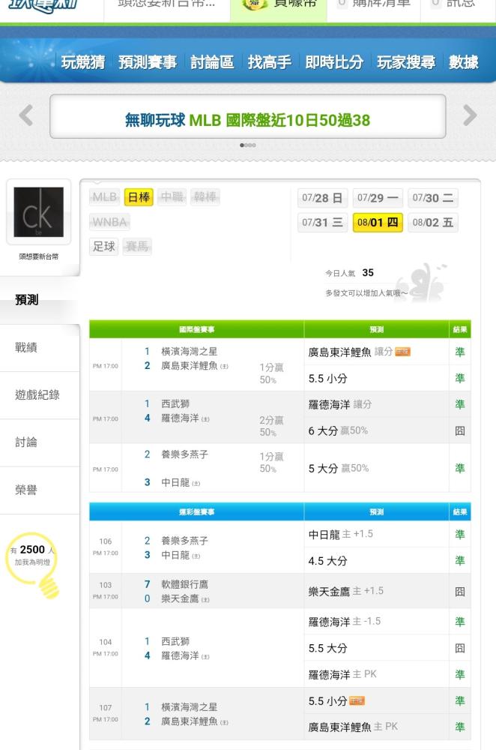Viewport: 496px width, 750px height.
Task: Click the 5 大分 prediction
Action: pos(339,468)
